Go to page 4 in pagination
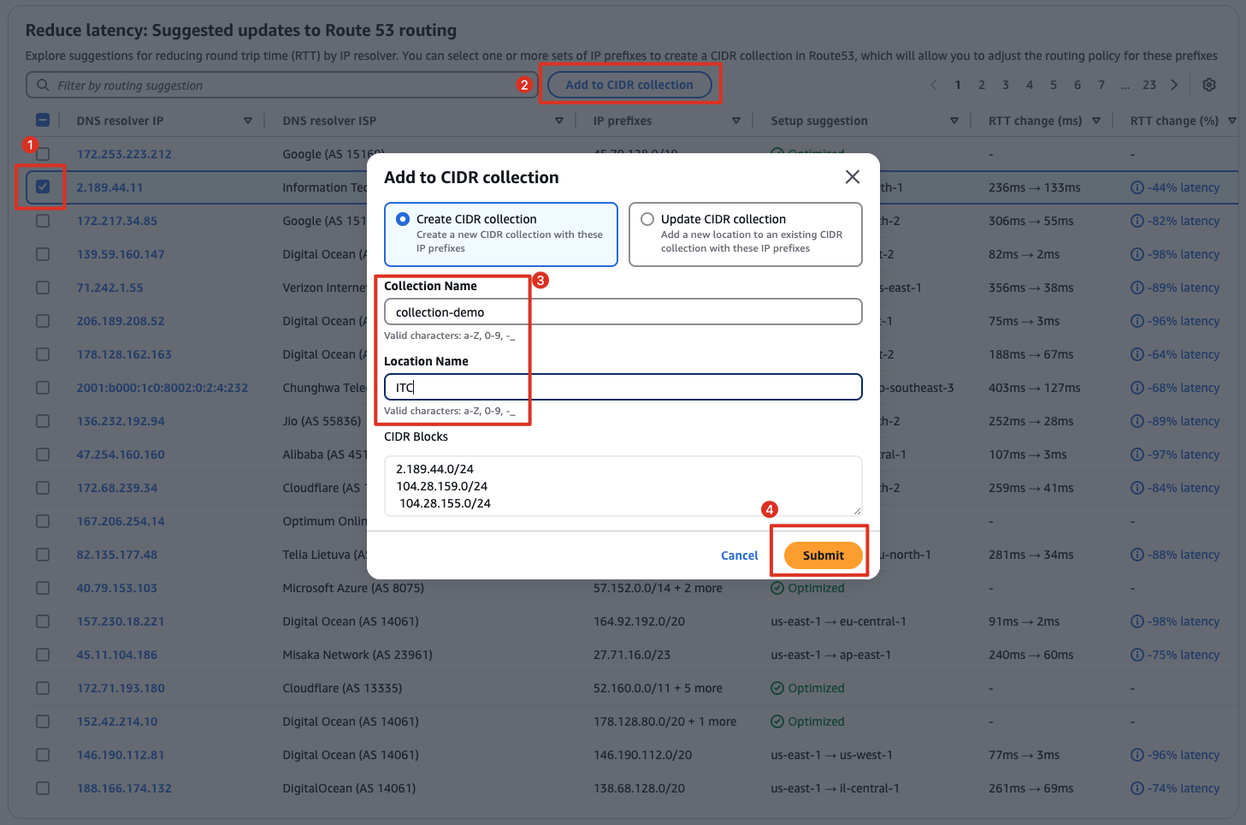This screenshot has height=825, width=1246. (1030, 85)
